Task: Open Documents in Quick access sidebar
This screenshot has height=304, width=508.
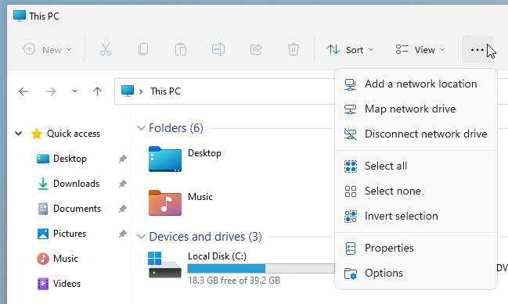Action: coord(77,209)
